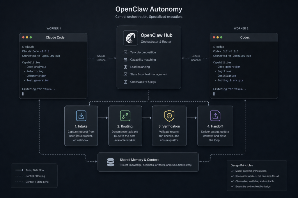This screenshot has width=298, height=198.
Task: Click 'Connected to OpenClaw Hub' in Codex window
Action: [232, 56]
